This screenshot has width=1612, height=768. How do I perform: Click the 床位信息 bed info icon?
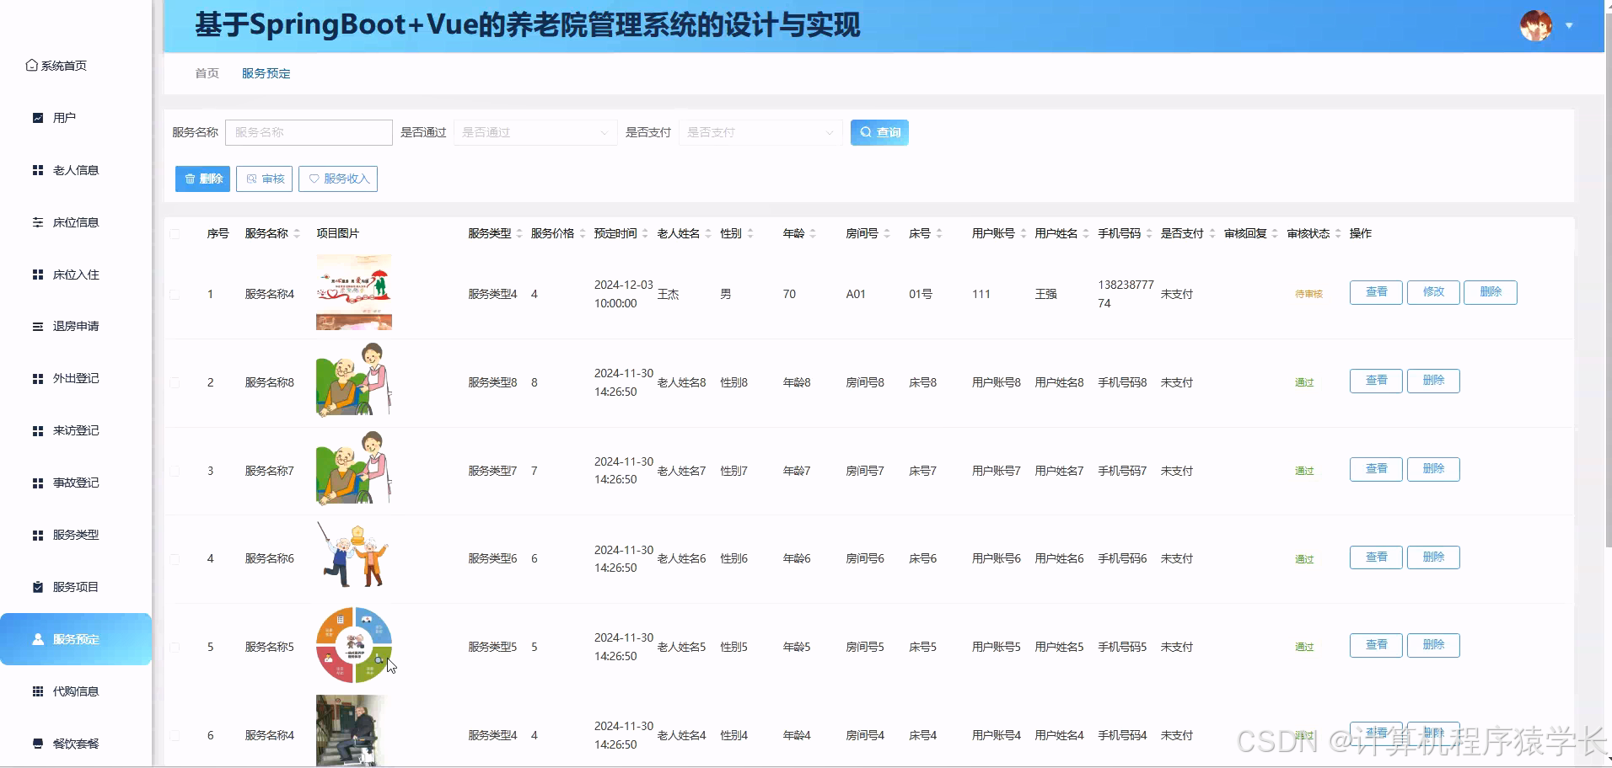point(36,221)
